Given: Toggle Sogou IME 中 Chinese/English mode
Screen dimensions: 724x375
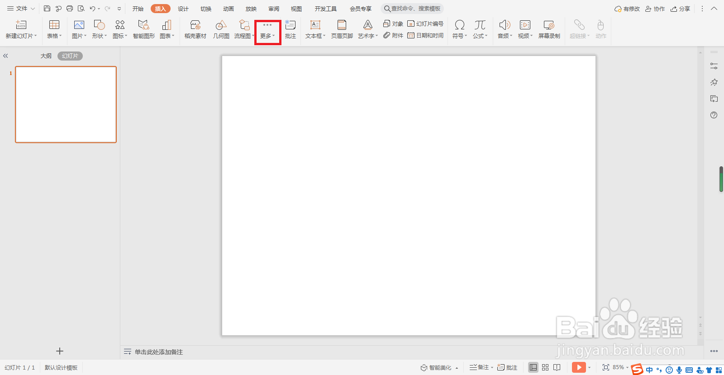Looking at the screenshot, I should point(649,370).
